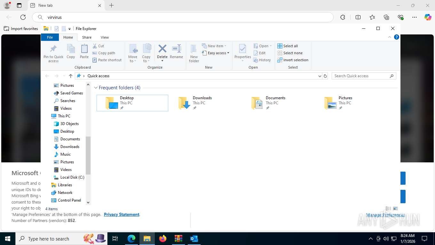Click Select all in ribbon
The width and height of the screenshot is (435, 245).
288,46
